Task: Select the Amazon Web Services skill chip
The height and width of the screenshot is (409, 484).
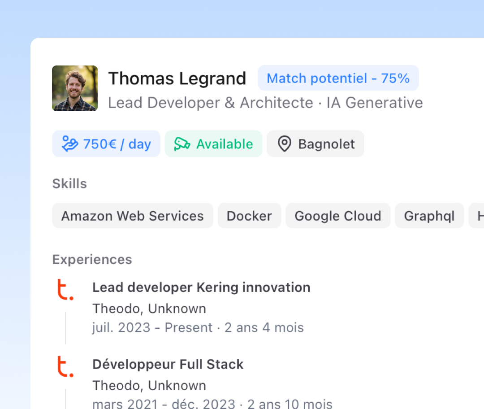Action: tap(132, 216)
